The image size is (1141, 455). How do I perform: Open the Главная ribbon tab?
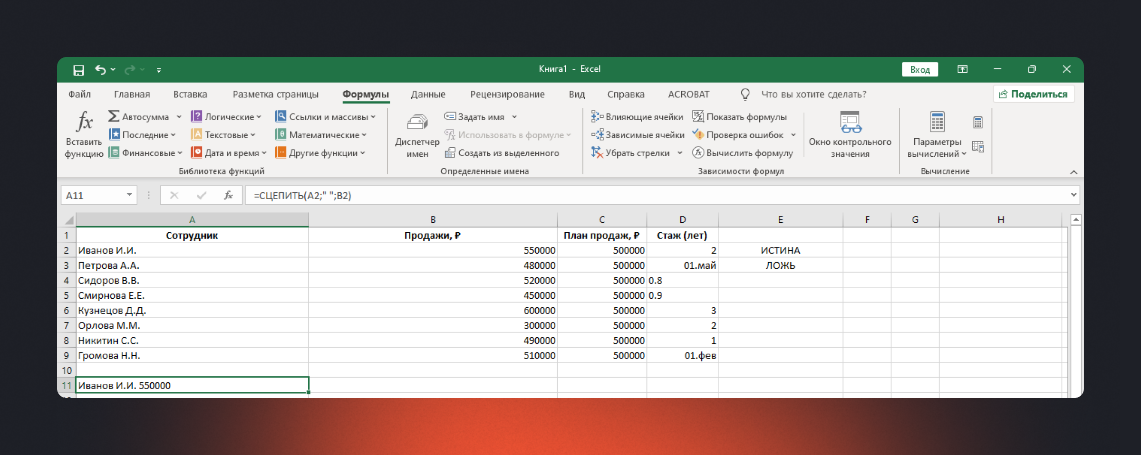coord(132,95)
